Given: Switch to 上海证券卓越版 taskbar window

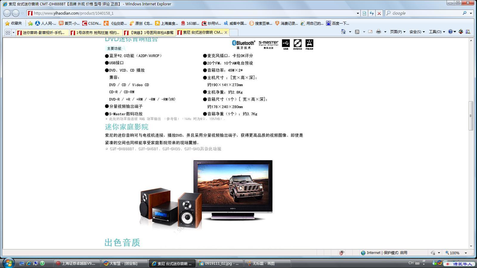Looking at the screenshot, I should click(76, 264).
